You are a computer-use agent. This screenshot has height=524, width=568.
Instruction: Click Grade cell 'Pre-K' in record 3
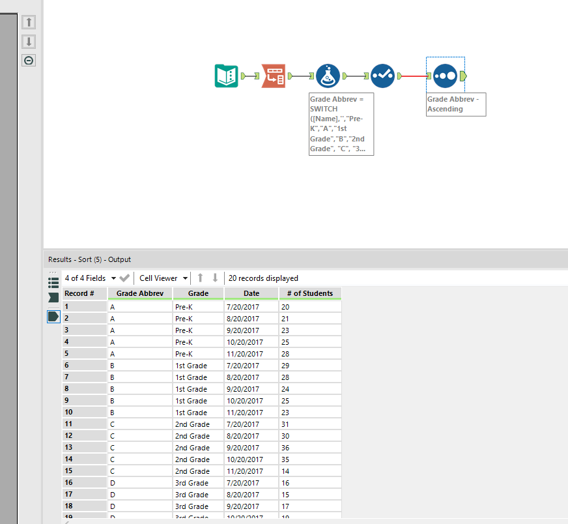pyautogui.click(x=198, y=330)
